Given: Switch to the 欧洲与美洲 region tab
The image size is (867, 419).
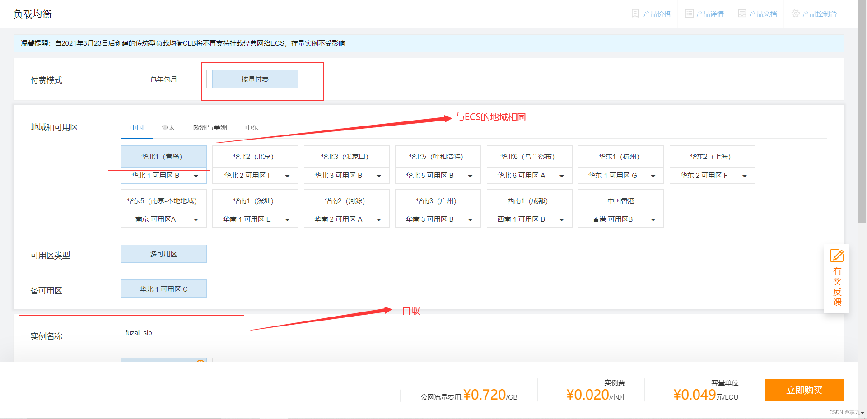Looking at the screenshot, I should click(x=209, y=127).
